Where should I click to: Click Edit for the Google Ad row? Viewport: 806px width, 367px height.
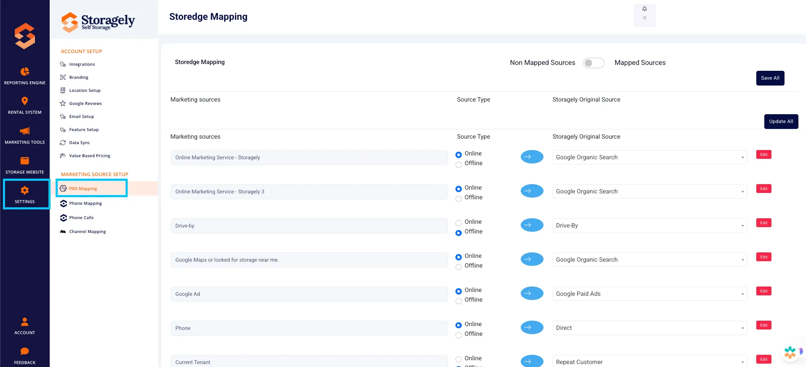coord(764,291)
